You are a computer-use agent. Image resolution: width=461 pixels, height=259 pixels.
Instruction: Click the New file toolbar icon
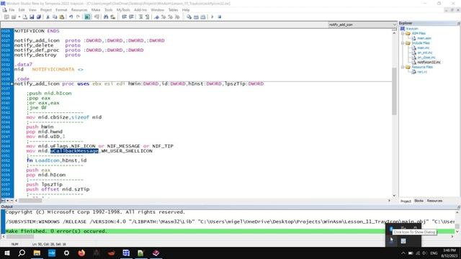(25, 17)
